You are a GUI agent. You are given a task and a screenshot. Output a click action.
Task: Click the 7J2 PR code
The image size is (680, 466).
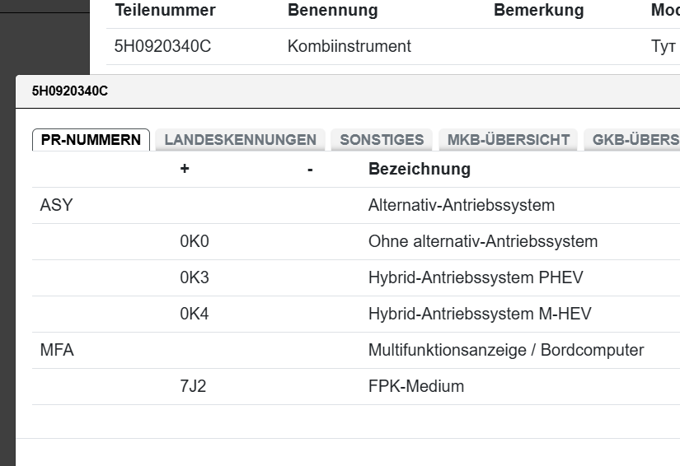tap(193, 387)
